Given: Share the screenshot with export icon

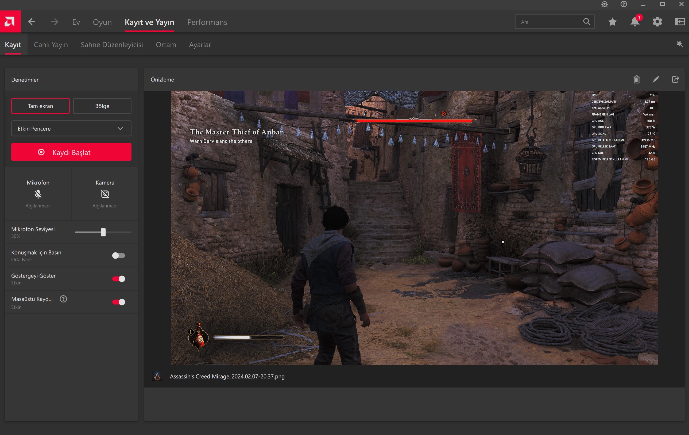Looking at the screenshot, I should (x=676, y=79).
